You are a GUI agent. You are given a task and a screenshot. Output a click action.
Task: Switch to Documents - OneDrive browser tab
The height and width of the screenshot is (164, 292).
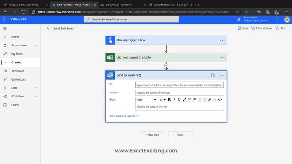(119, 5)
